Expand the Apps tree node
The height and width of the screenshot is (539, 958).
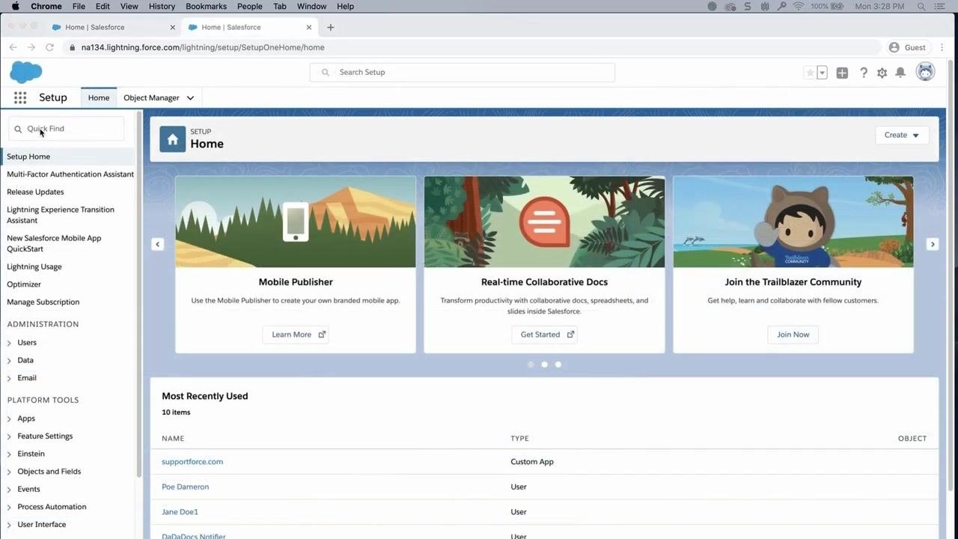coord(9,418)
